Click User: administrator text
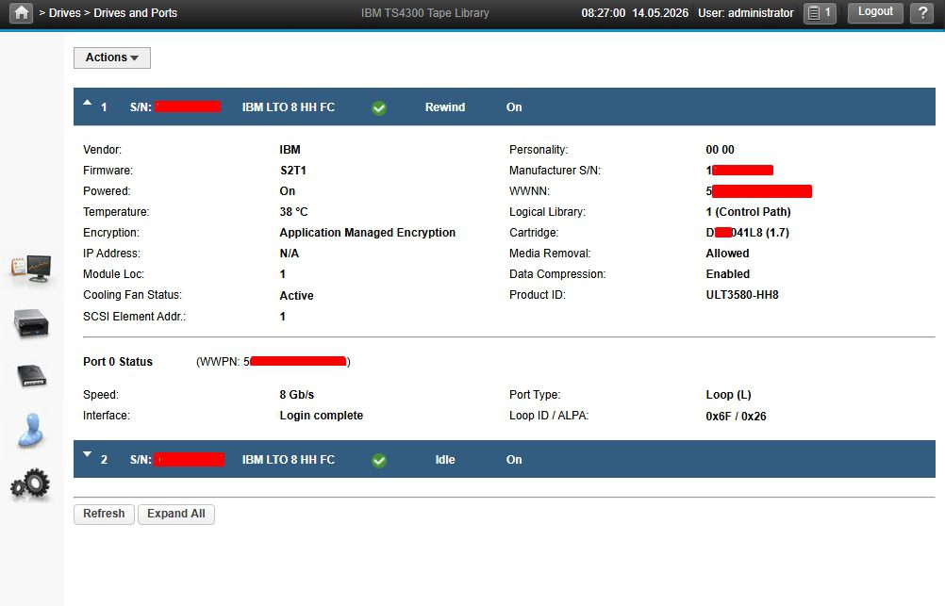 coord(745,12)
